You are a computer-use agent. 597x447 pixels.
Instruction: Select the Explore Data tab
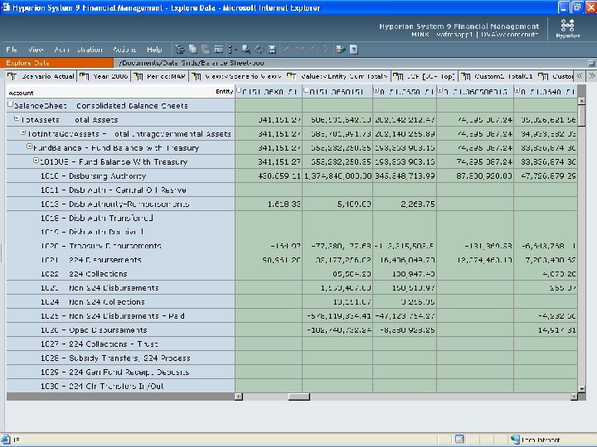pos(56,63)
